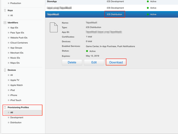Viewport: 178px width, 134px height.
Task: Select the StoreApp profile row
Action: (x=112, y=2)
